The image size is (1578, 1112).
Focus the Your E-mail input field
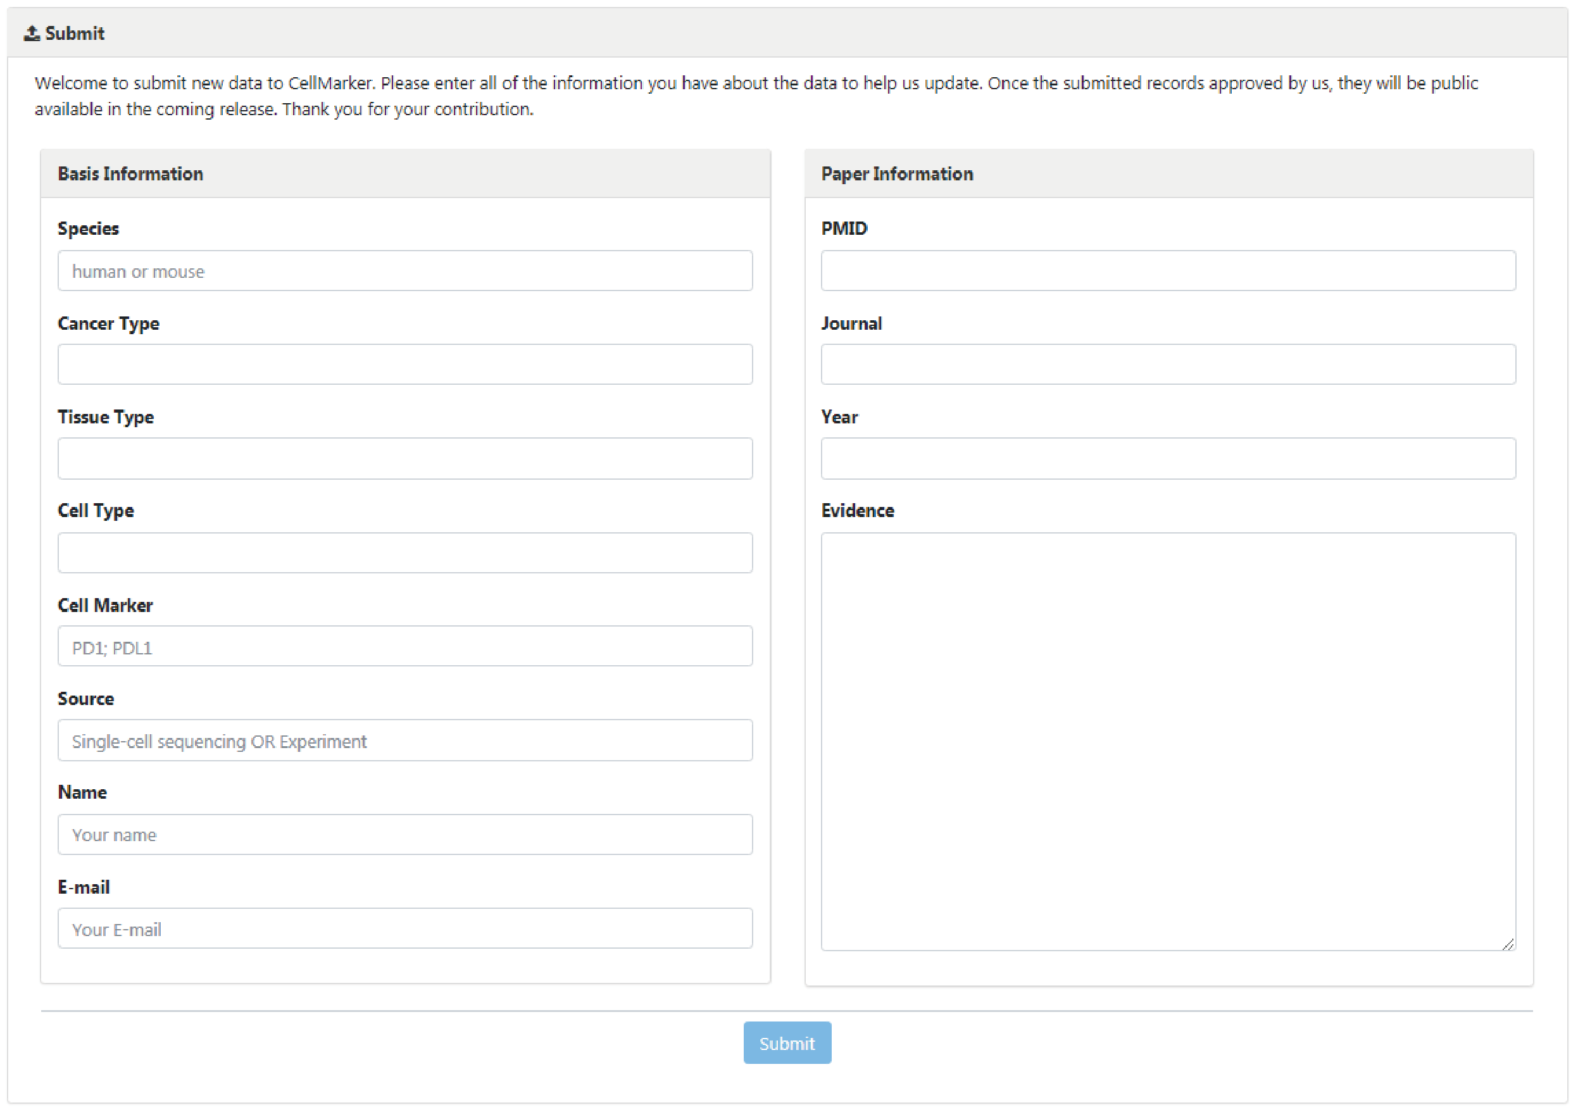tap(405, 928)
